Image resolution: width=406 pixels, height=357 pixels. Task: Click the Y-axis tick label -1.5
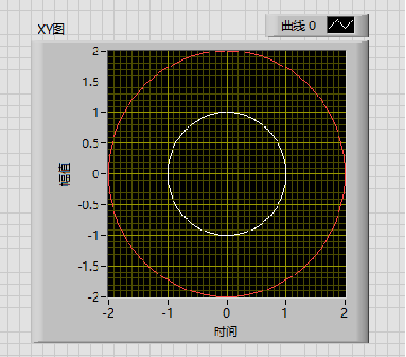point(88,267)
